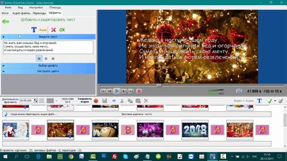Click the toolbar delete X icon

(x=146, y=101)
